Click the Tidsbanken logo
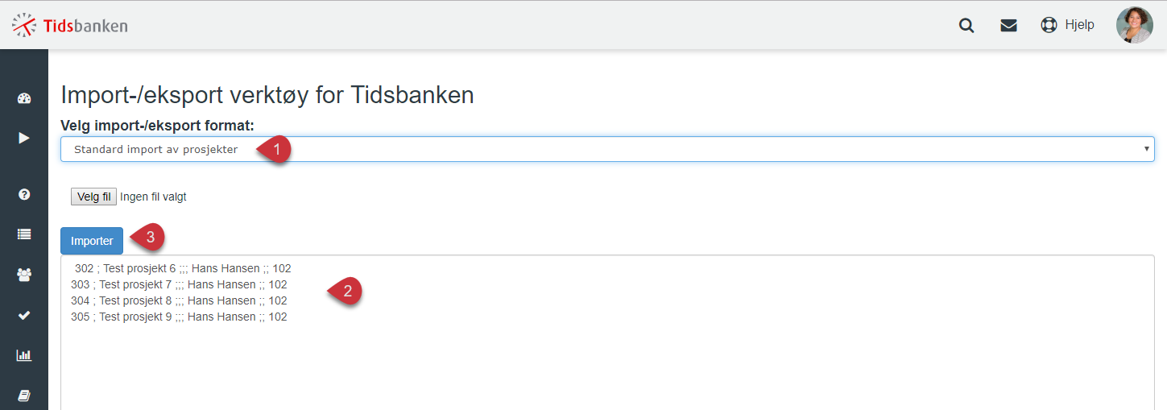This screenshot has width=1167, height=410. [69, 25]
